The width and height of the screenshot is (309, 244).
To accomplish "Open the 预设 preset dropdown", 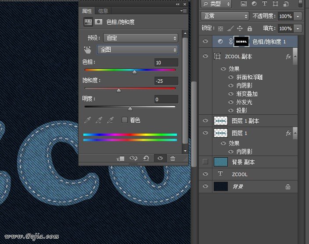I will [140, 38].
